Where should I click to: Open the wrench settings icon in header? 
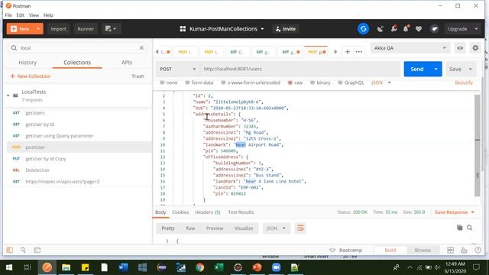pos(394,29)
